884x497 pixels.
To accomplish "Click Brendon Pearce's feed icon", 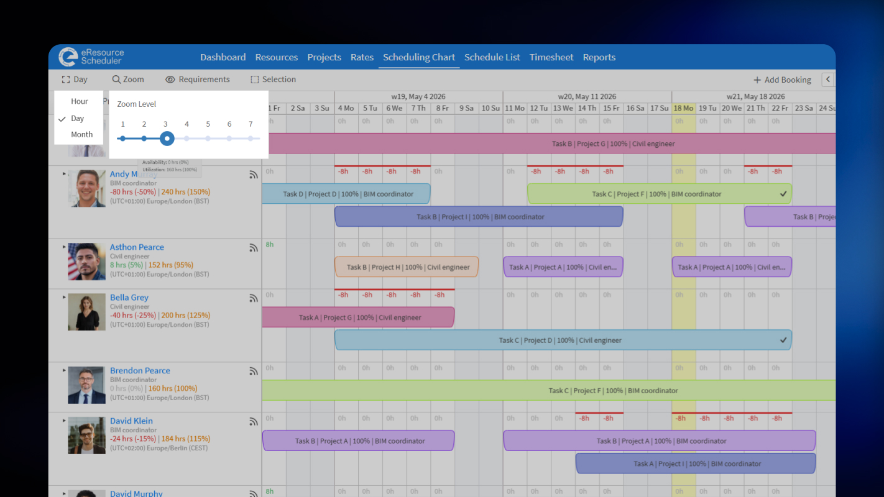I will coord(254,372).
